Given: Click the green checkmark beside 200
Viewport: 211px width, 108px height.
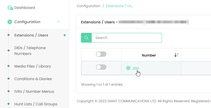Looking at the screenshot, I should [x=128, y=68].
